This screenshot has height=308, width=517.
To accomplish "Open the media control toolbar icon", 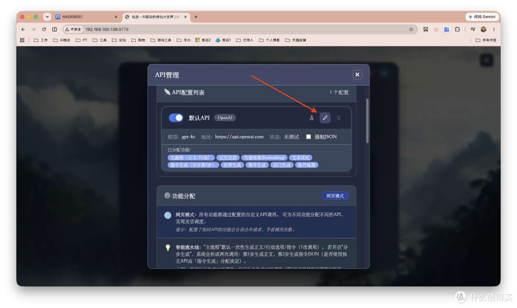I will pos(473,29).
